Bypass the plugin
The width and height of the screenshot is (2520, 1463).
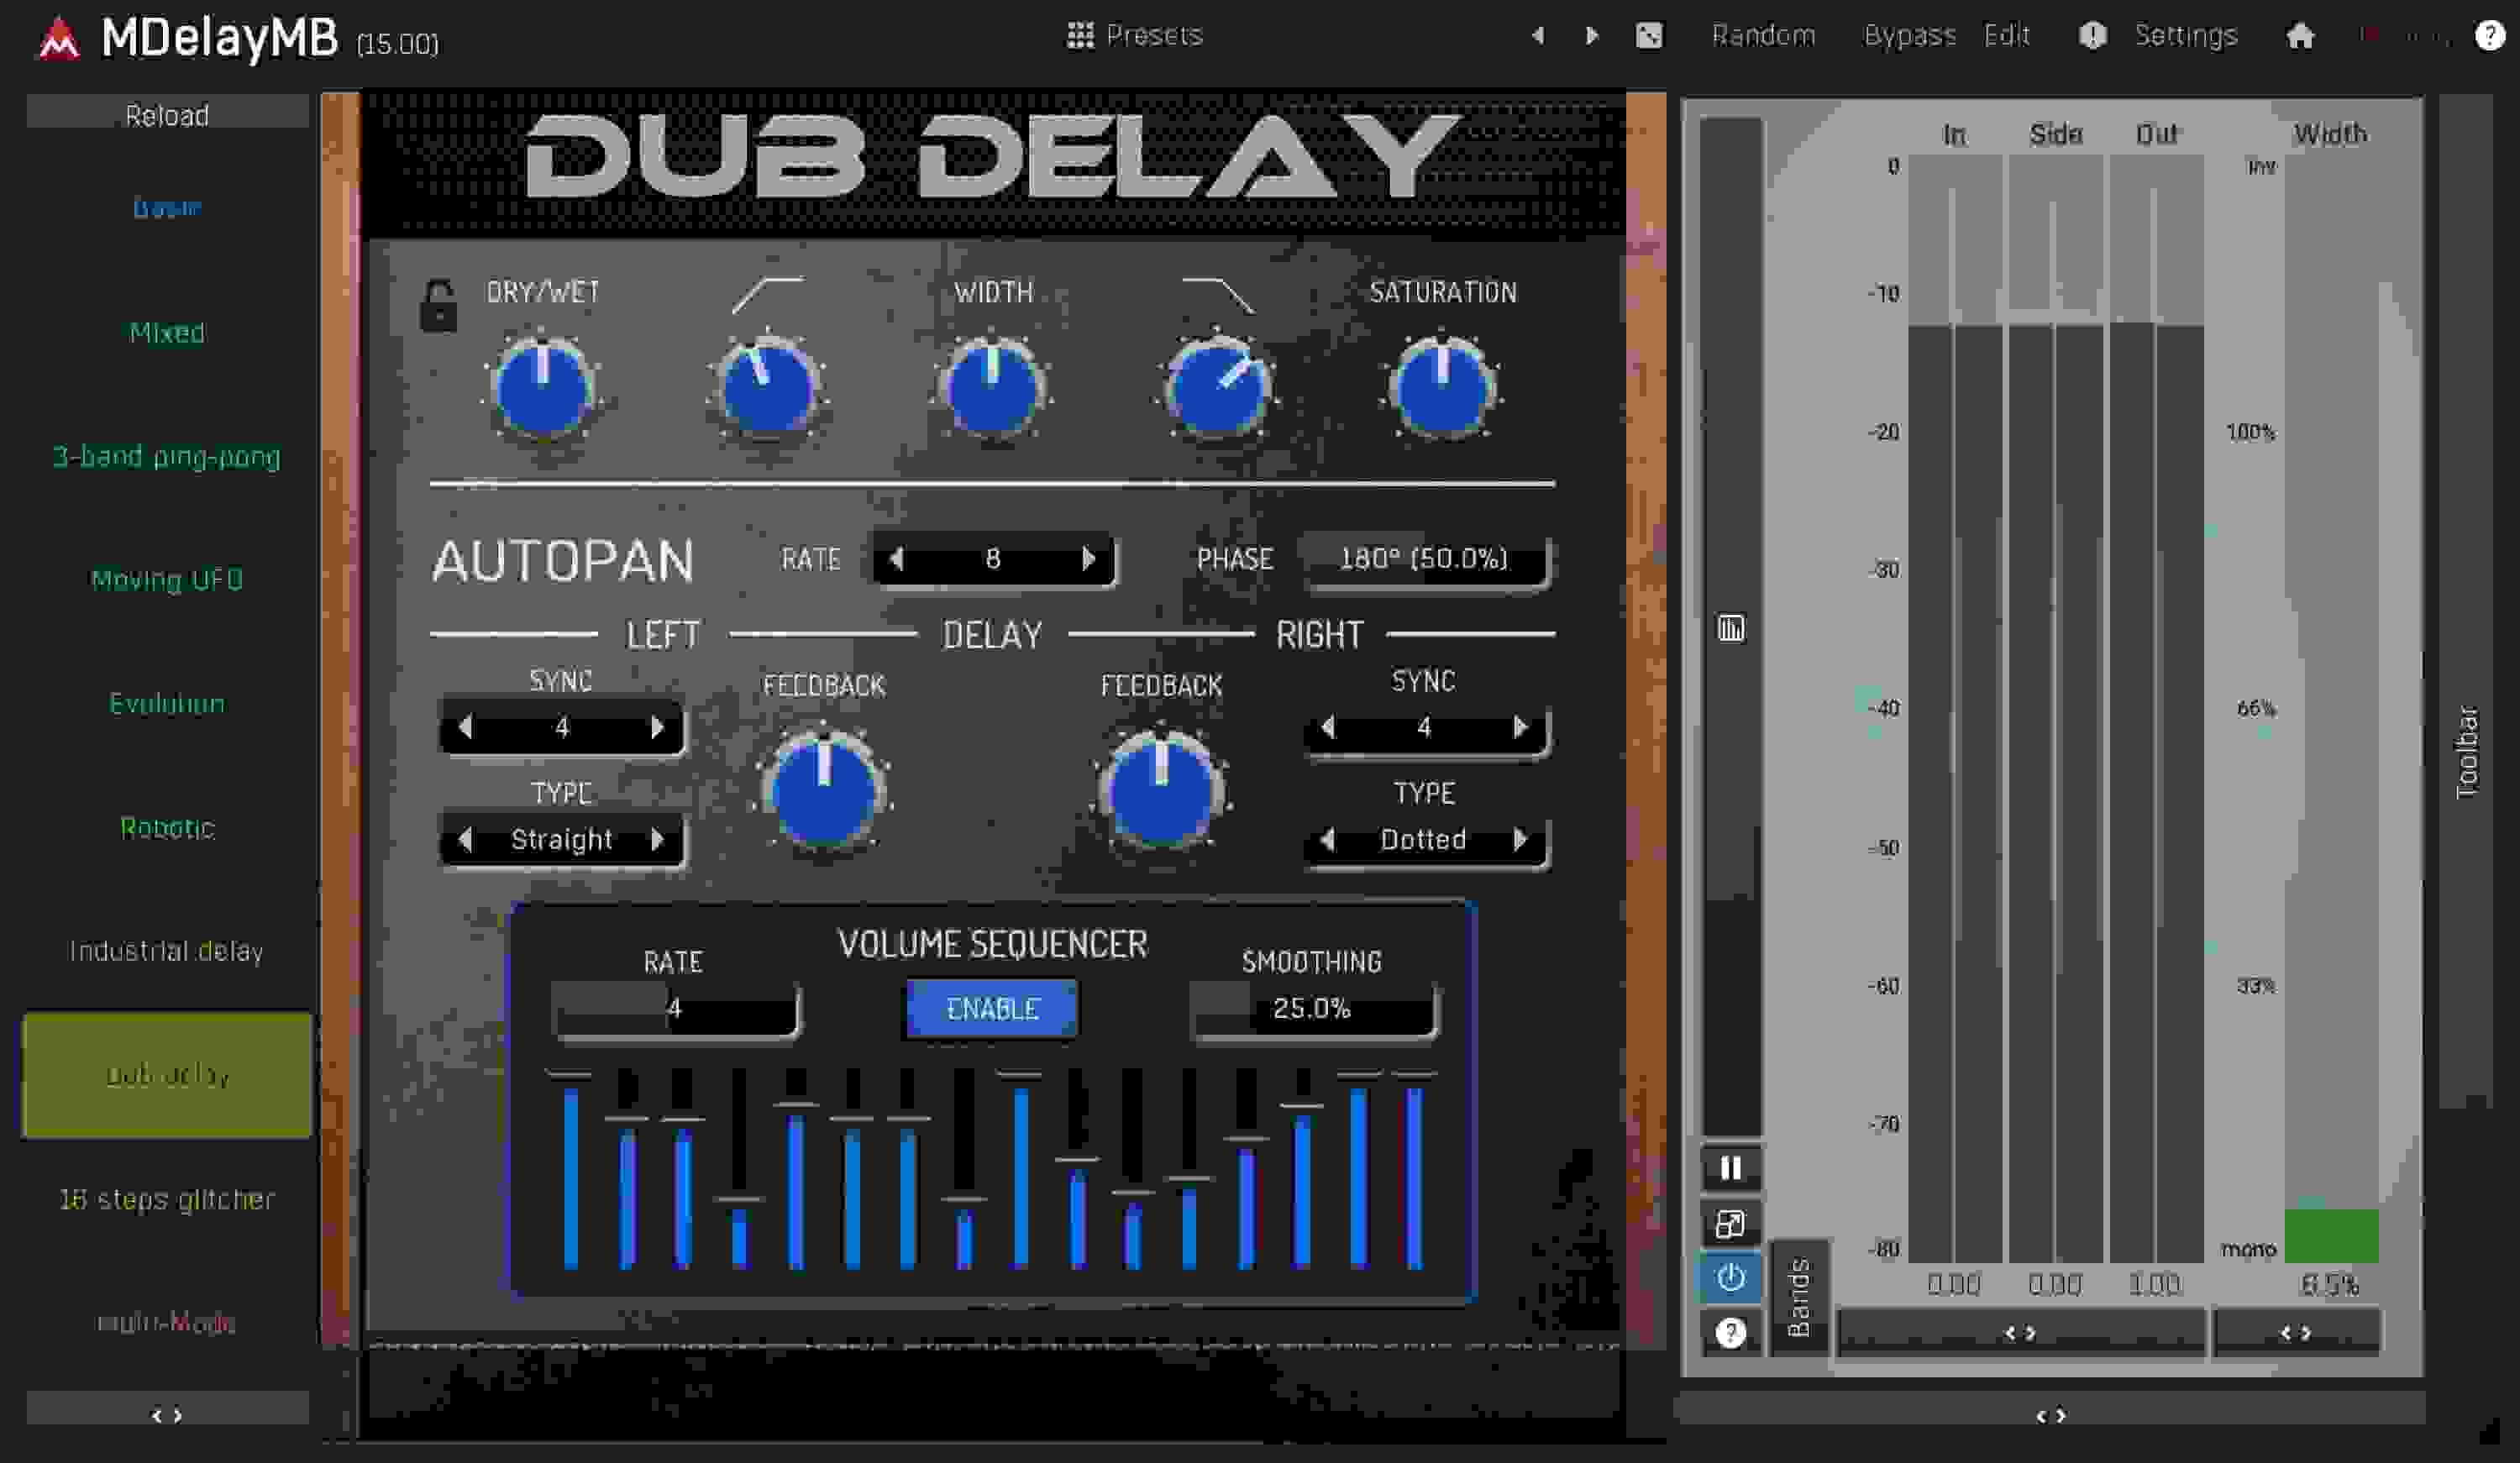1911,35
